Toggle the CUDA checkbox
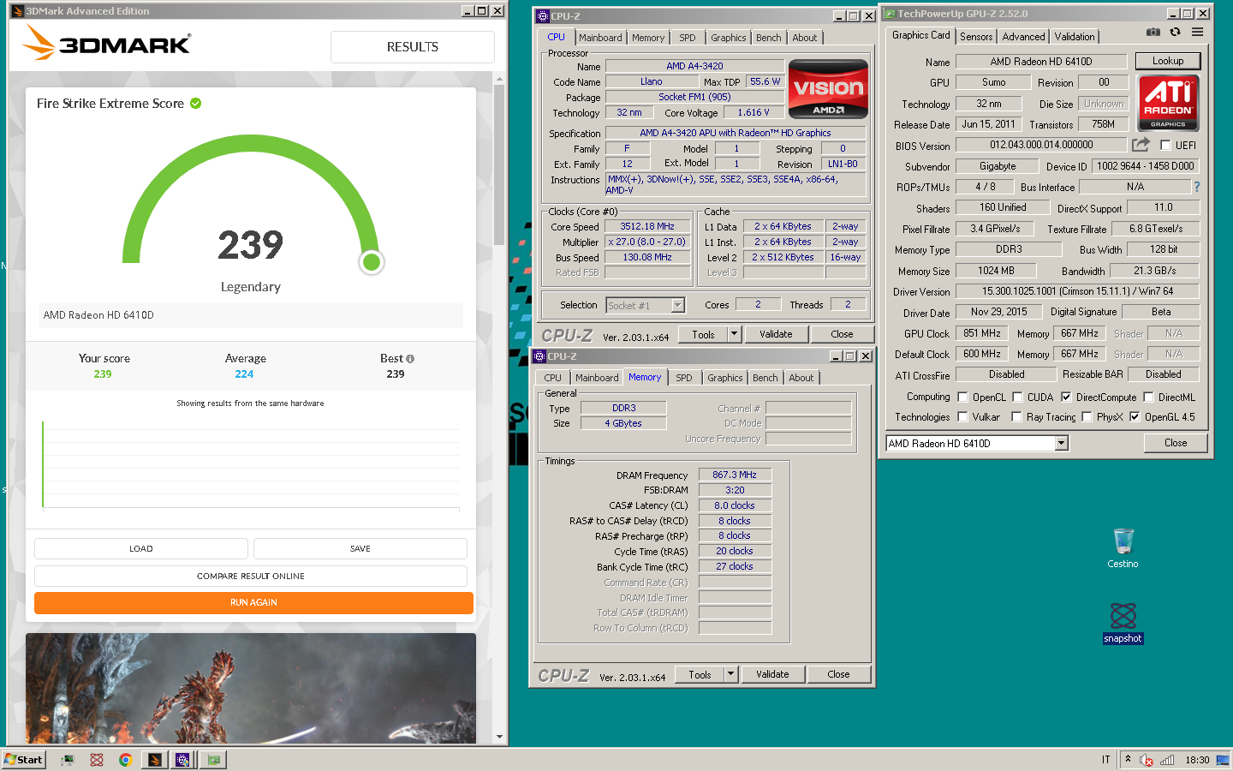1233x771 pixels. [1017, 397]
